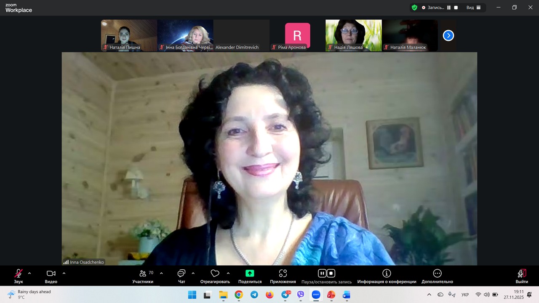Show hidden system tray icons
Viewport: 539px width, 303px height.
(x=429, y=295)
